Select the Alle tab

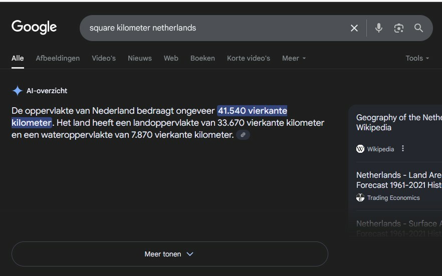tap(18, 58)
